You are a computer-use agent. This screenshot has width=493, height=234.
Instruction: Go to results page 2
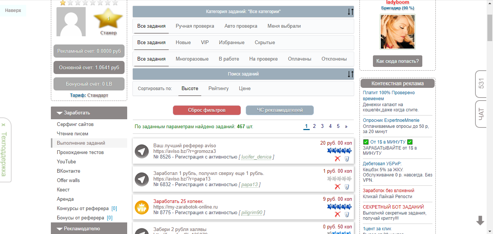click(x=314, y=126)
